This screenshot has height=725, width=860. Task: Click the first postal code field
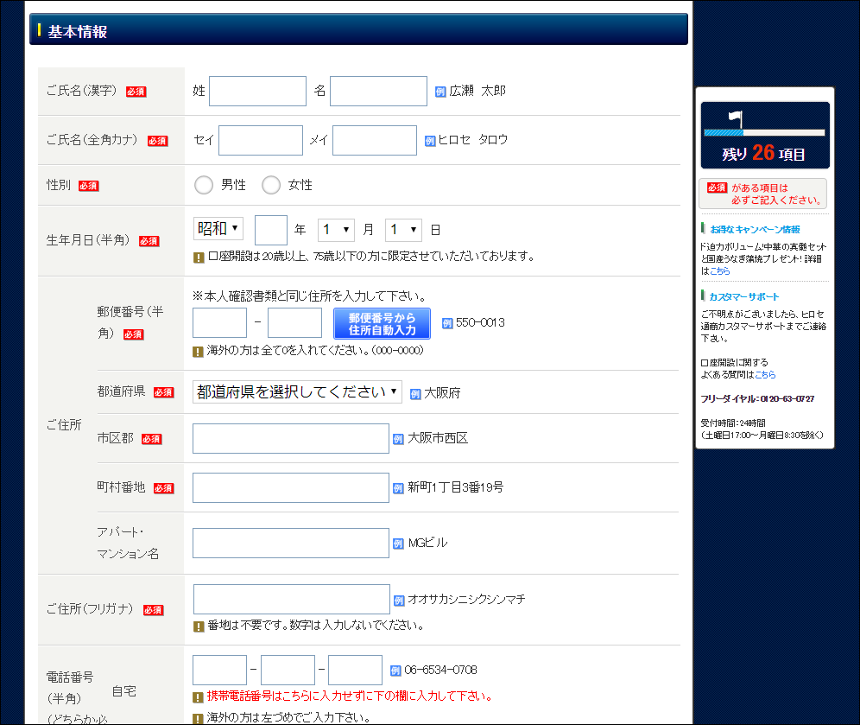[219, 322]
